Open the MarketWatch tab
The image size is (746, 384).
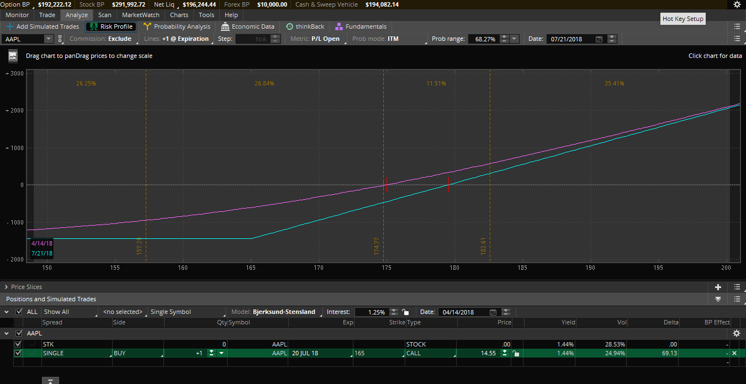[140, 15]
